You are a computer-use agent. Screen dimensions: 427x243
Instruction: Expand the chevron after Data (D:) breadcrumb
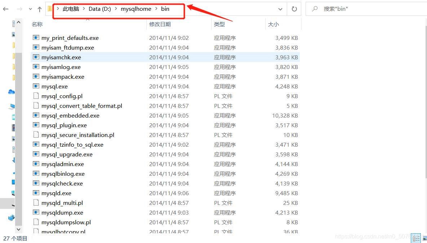click(116, 9)
